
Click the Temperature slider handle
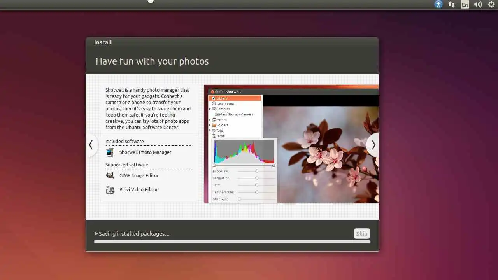point(256,192)
